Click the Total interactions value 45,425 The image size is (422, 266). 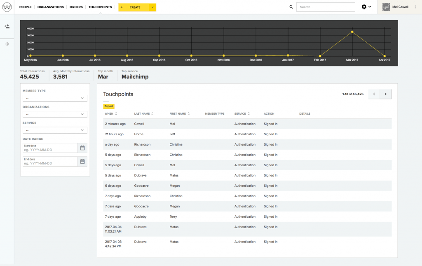click(x=29, y=77)
